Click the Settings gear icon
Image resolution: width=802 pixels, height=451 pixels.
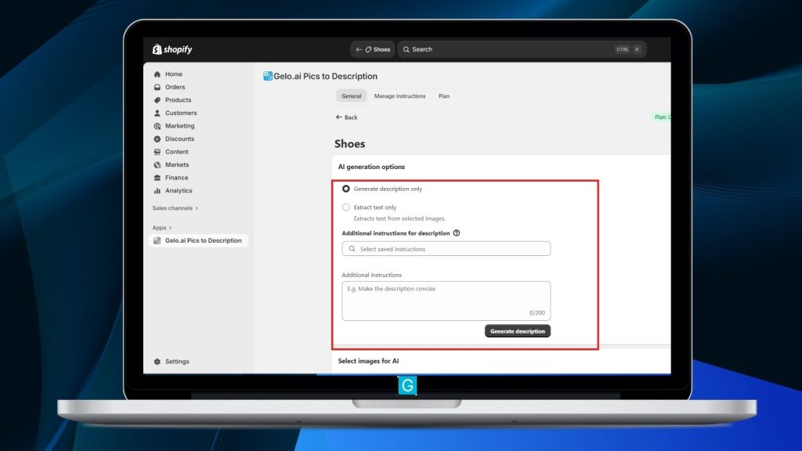point(157,362)
